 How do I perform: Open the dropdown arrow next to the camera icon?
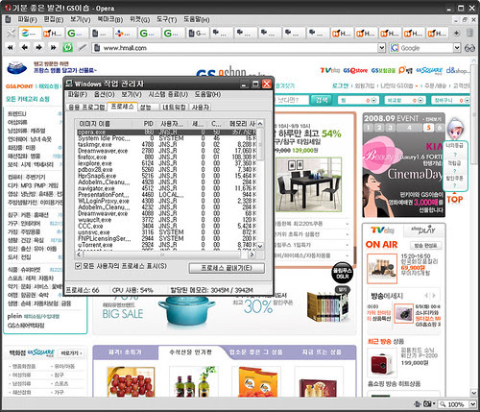click(434, 403)
